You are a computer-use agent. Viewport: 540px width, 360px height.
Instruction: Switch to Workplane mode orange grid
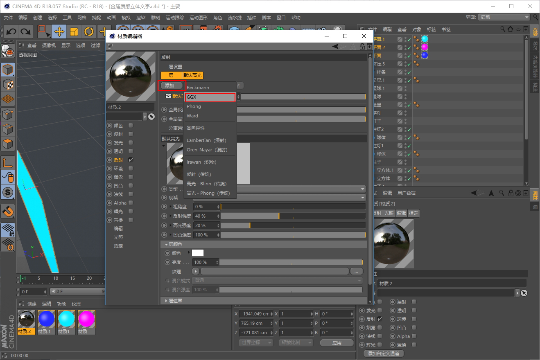8,99
